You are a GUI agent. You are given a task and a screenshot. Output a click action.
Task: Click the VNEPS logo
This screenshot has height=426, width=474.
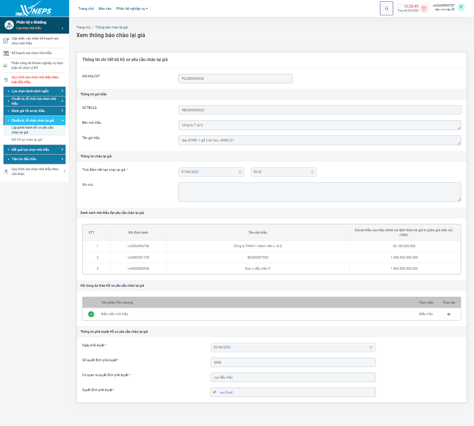point(34,8)
